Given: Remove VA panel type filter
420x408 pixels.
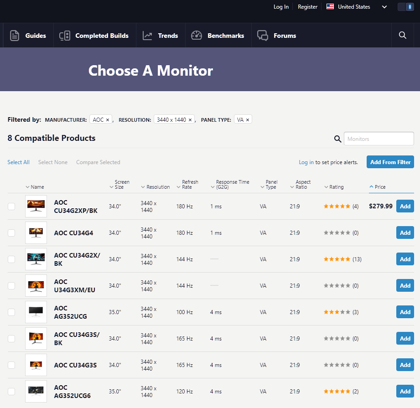Looking at the screenshot, I should tap(248, 120).
